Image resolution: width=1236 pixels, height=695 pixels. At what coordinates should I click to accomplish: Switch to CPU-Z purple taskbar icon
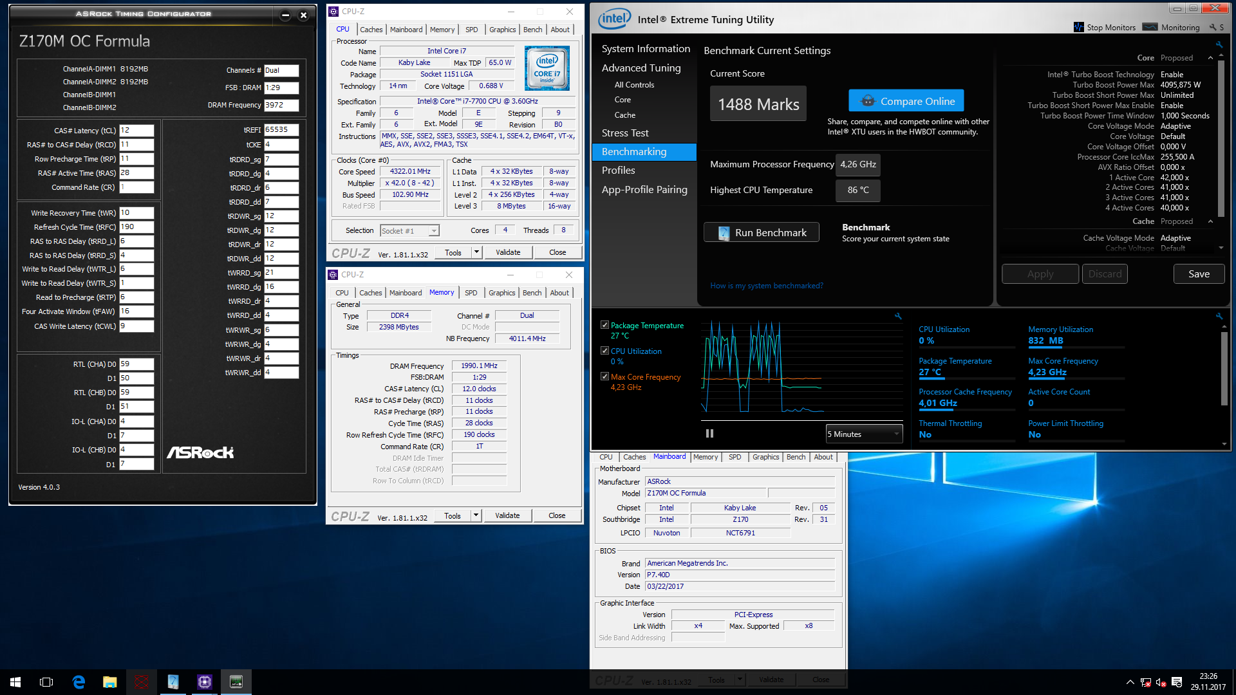[x=205, y=682]
